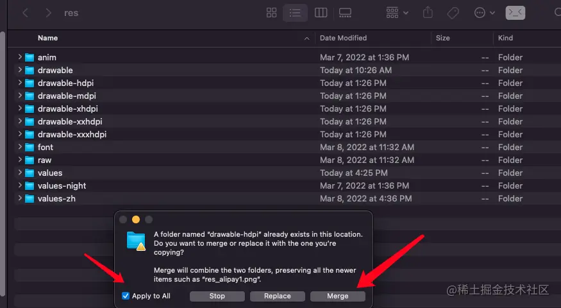
Task: Select the drawable-xxxhdpi folder icon
Action: point(29,135)
